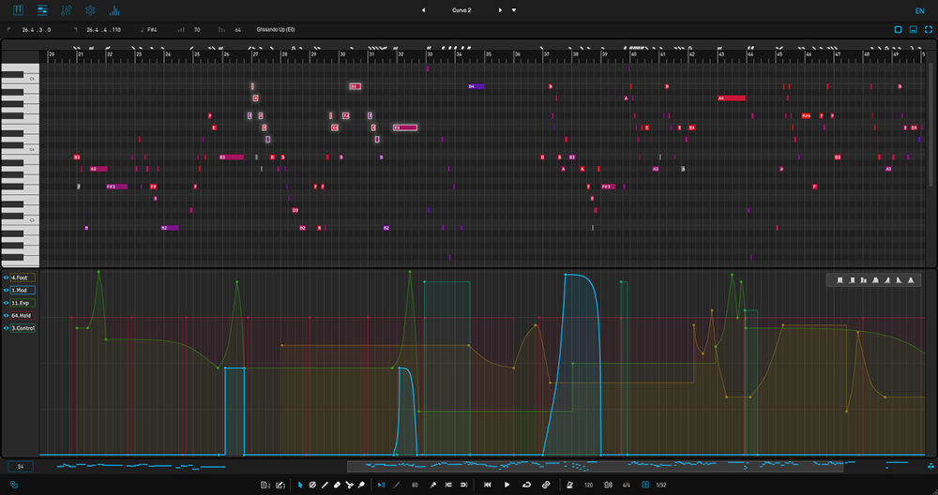Open the 1/32 grid quantize selector
This screenshot has width=938, height=495.
(661, 485)
